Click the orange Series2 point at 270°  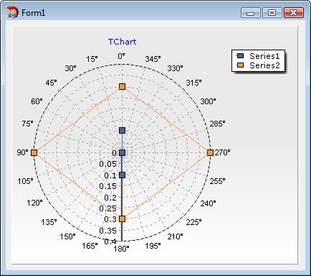click(210, 152)
